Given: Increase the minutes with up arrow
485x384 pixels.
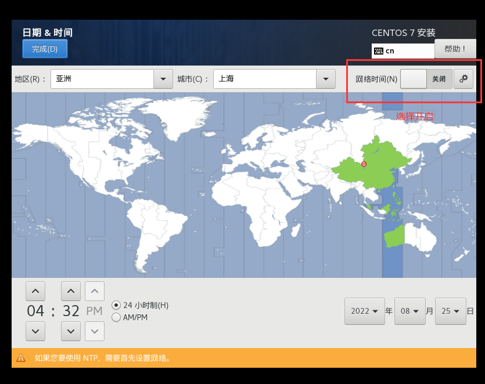Looking at the screenshot, I should tap(71, 291).
